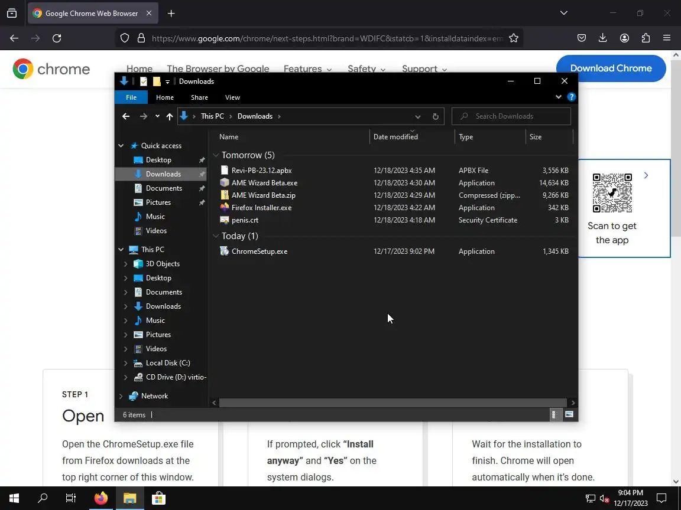Screen dimensions: 681x510
Task: Open the Firefox extensions puzzle icon
Action: click(x=646, y=38)
